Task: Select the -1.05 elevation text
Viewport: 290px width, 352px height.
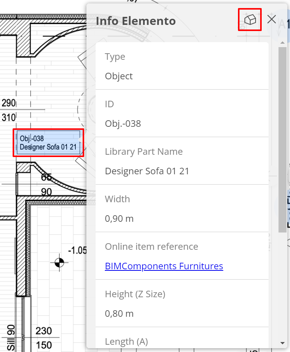Action: coord(77,250)
